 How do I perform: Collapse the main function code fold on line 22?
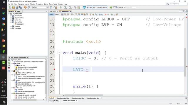[59, 52]
